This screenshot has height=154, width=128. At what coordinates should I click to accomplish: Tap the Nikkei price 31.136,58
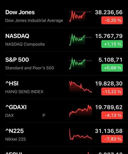point(109,131)
